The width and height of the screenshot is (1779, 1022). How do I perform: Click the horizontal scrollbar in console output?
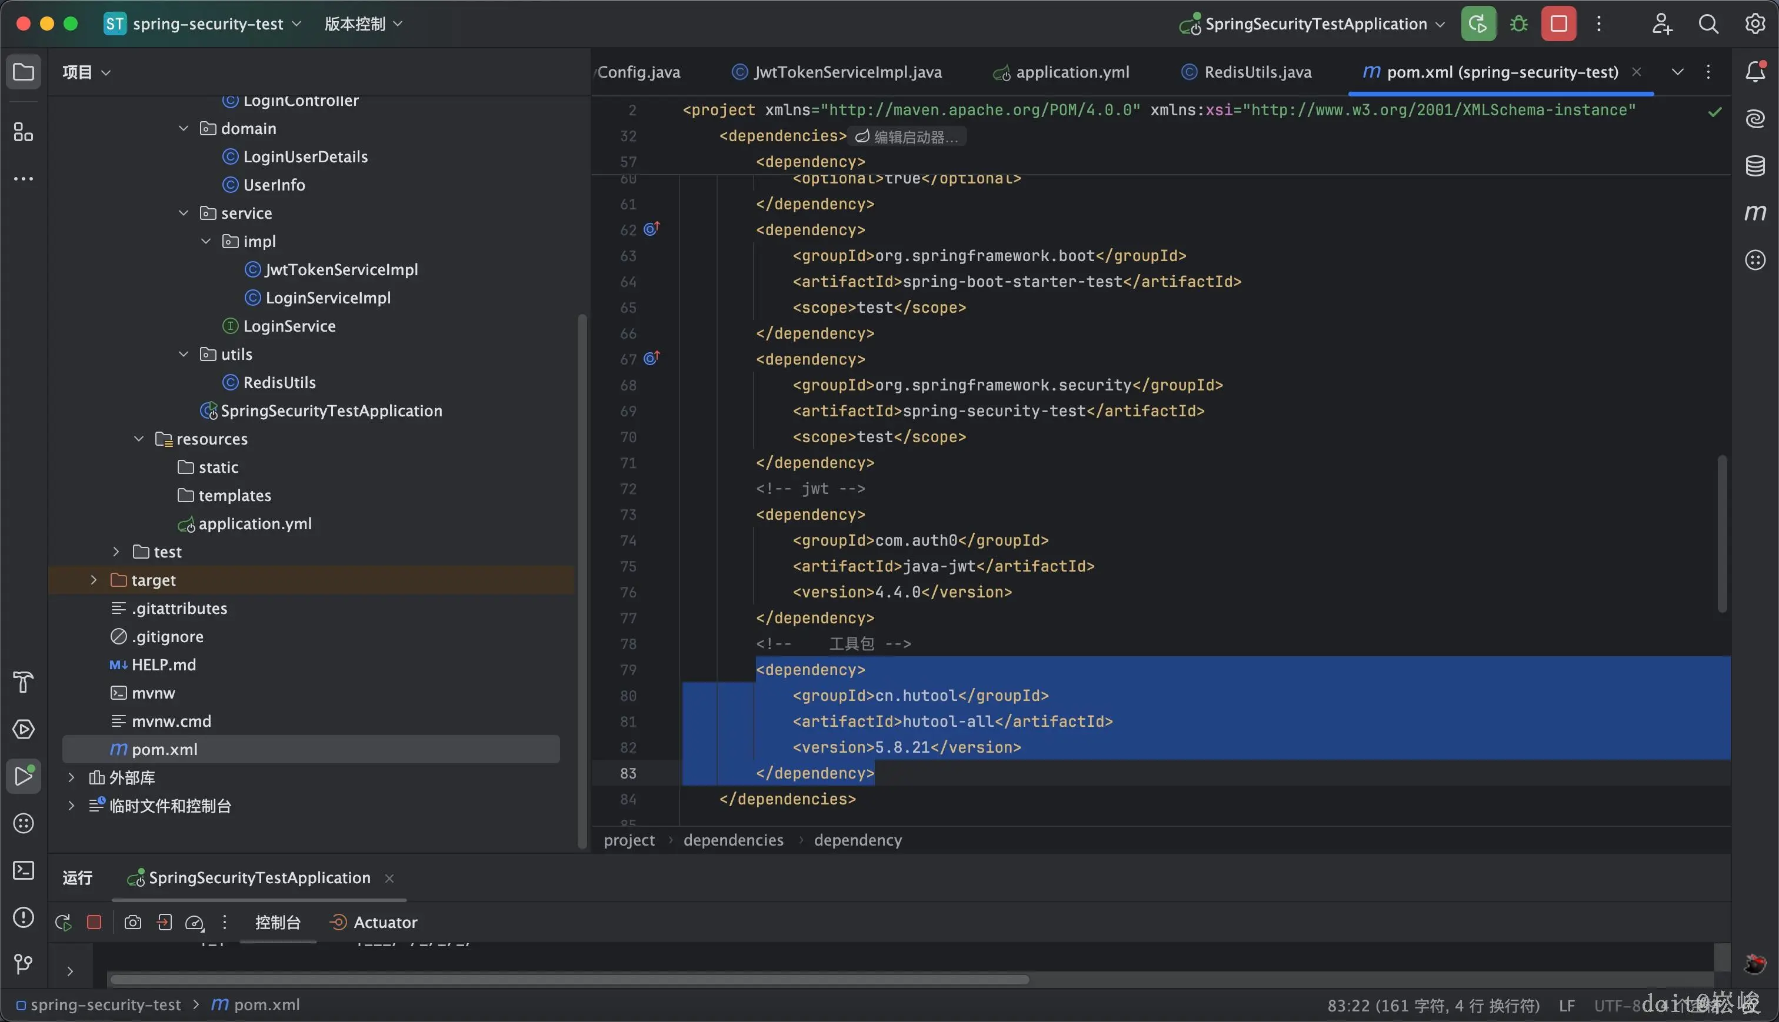tap(569, 979)
